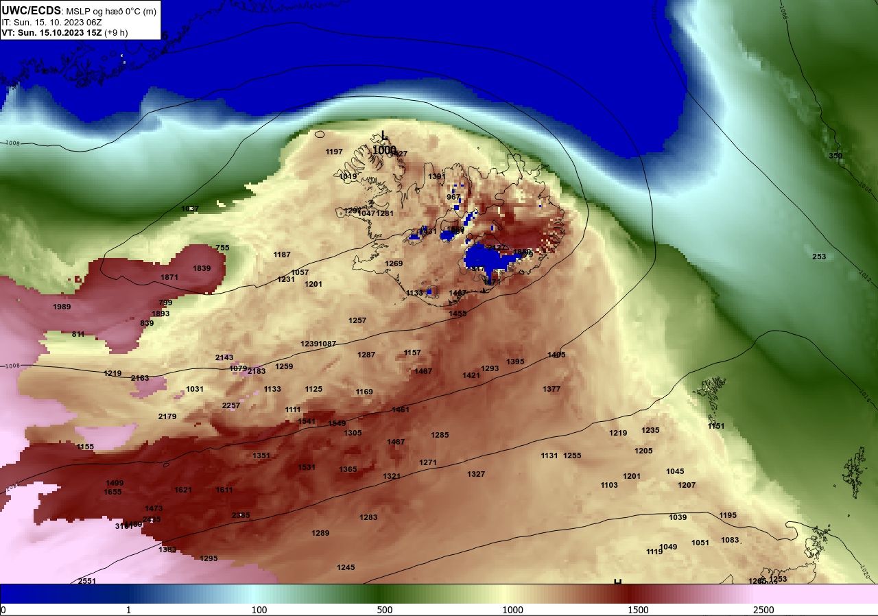Viewport: 878px width, 616px height.
Task: Click the map value 2257
Action: (x=231, y=405)
